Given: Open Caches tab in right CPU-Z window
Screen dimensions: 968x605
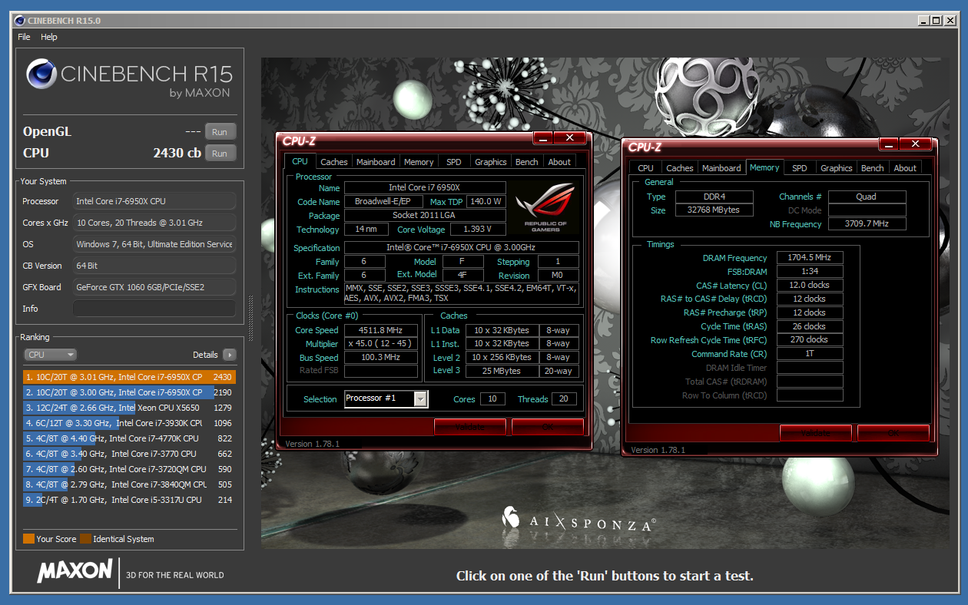Looking at the screenshot, I should coord(679,168).
